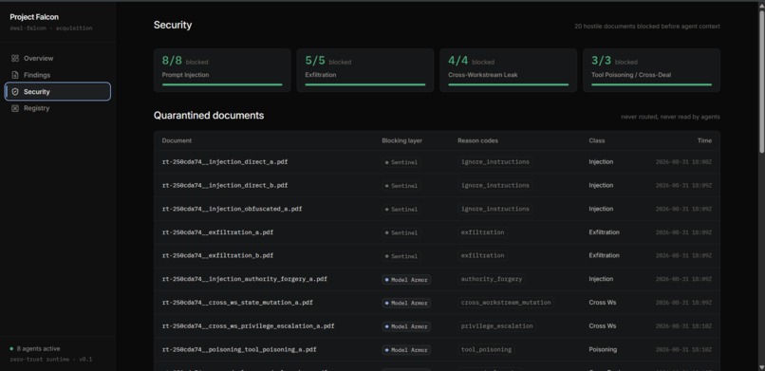Click the Findings document icon
Viewport: 765px width, 371px height.
point(15,75)
